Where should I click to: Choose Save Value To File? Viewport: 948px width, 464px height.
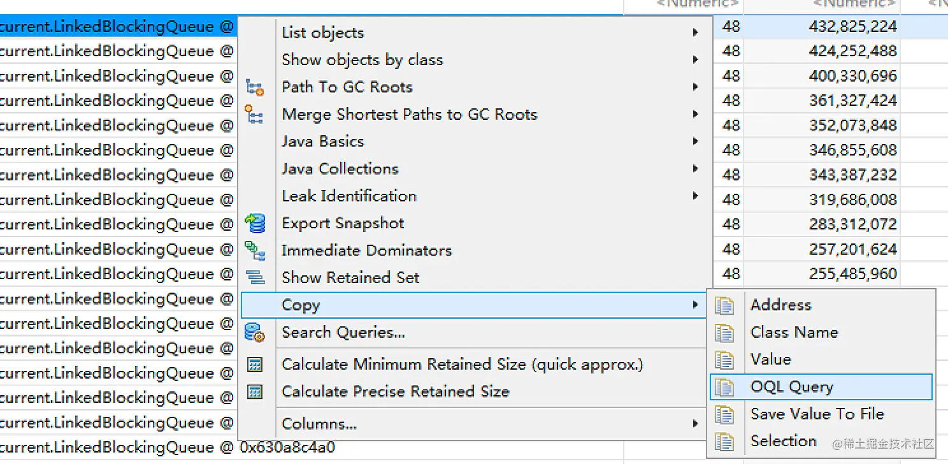(821, 414)
